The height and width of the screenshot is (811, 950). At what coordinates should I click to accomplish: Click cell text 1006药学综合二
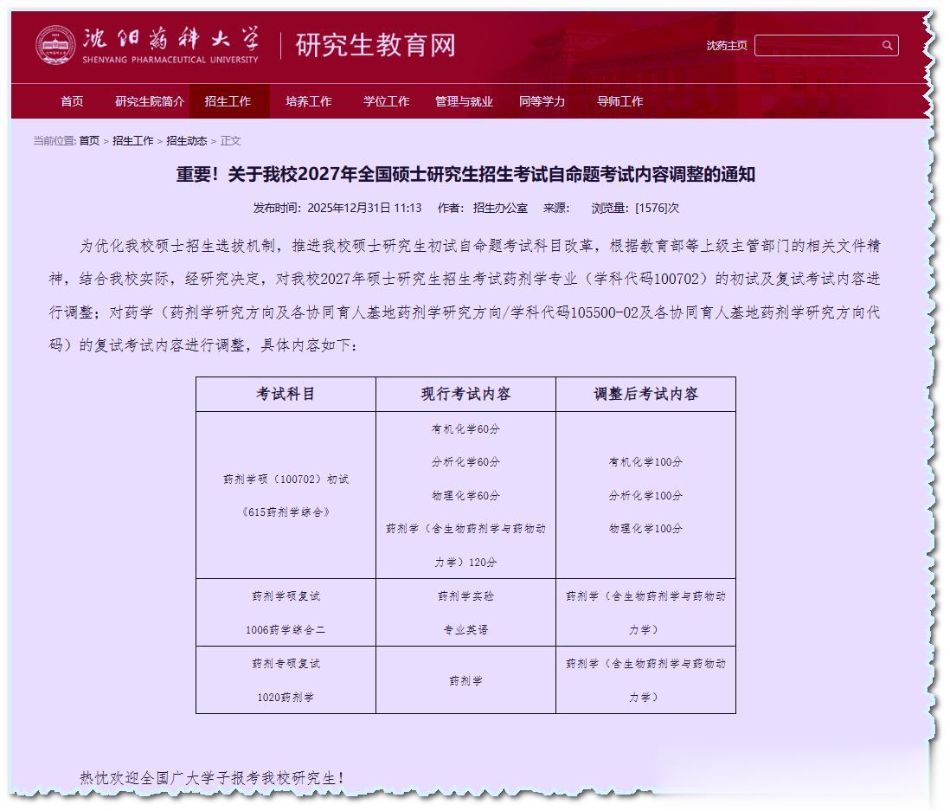click(286, 630)
